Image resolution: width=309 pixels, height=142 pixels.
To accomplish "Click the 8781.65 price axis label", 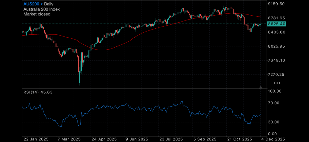I will click(276, 18).
